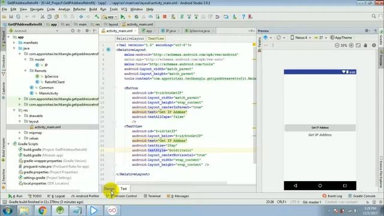Click the Debug app bug icon
This screenshot has width=384, height=216.
pos(136,17)
